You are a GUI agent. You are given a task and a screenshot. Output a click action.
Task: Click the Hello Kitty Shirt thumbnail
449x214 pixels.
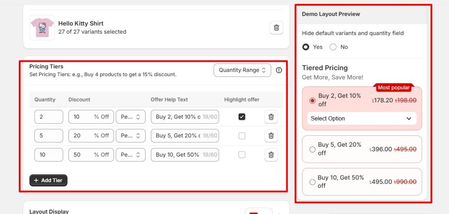[x=42, y=28]
